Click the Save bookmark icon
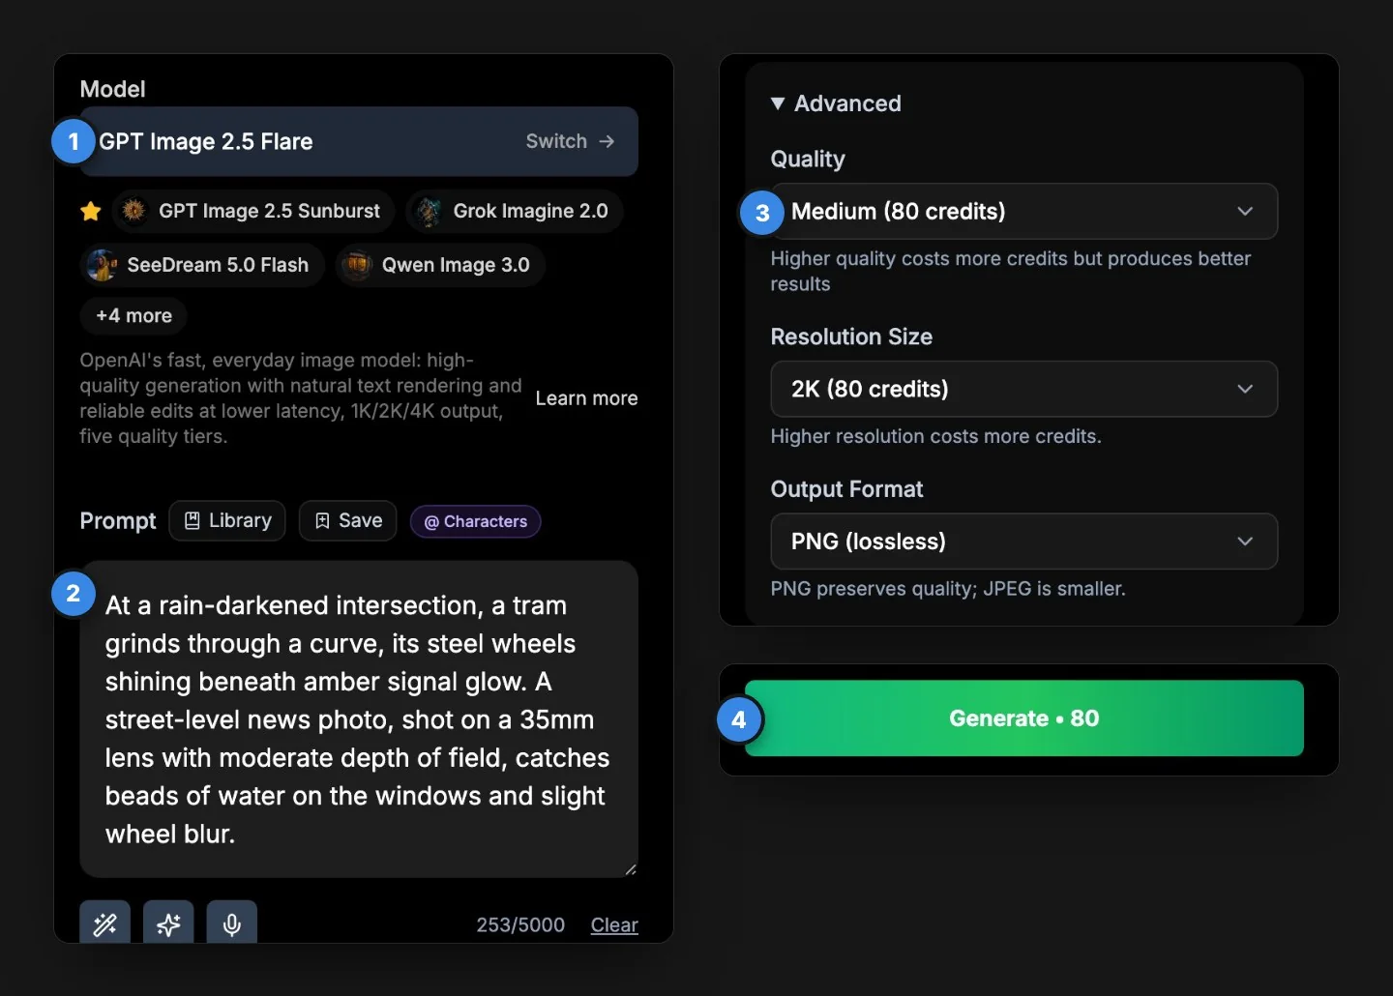Image resolution: width=1393 pixels, height=996 pixels. coord(322,520)
